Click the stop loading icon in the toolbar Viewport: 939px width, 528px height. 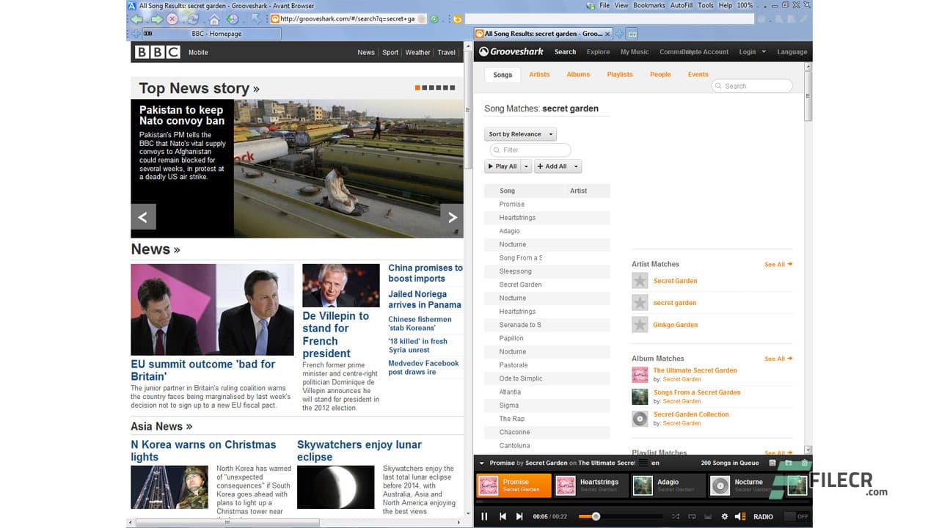point(172,20)
